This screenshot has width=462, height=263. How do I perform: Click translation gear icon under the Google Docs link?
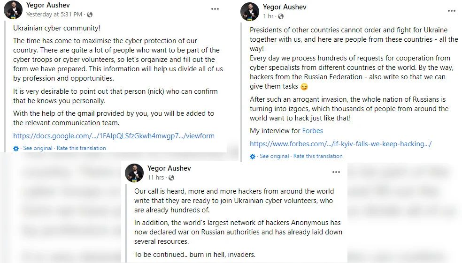point(16,148)
